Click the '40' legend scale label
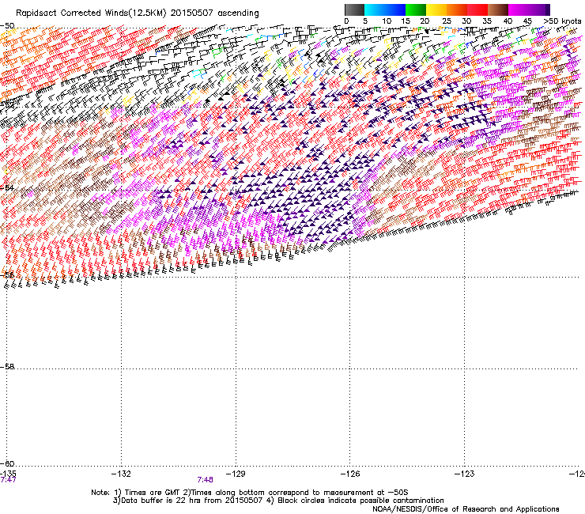Image resolution: width=585 pixels, height=514 pixels. coord(508,21)
